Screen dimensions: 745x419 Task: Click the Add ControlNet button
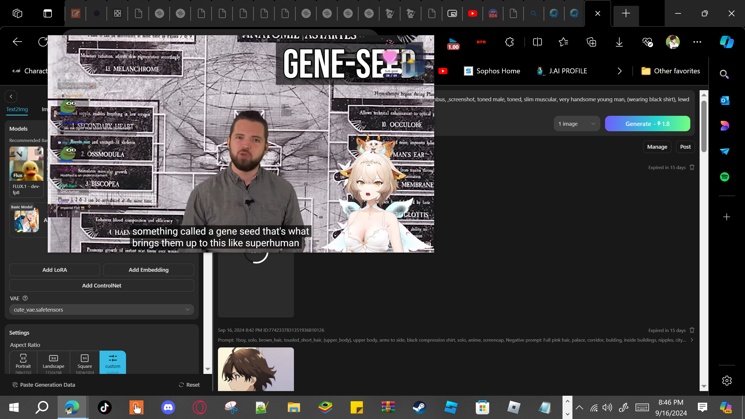102,285
